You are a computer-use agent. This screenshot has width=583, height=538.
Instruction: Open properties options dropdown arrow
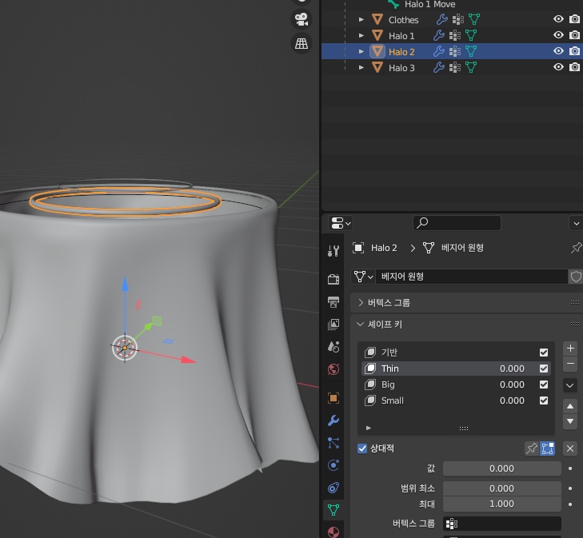[576, 223]
